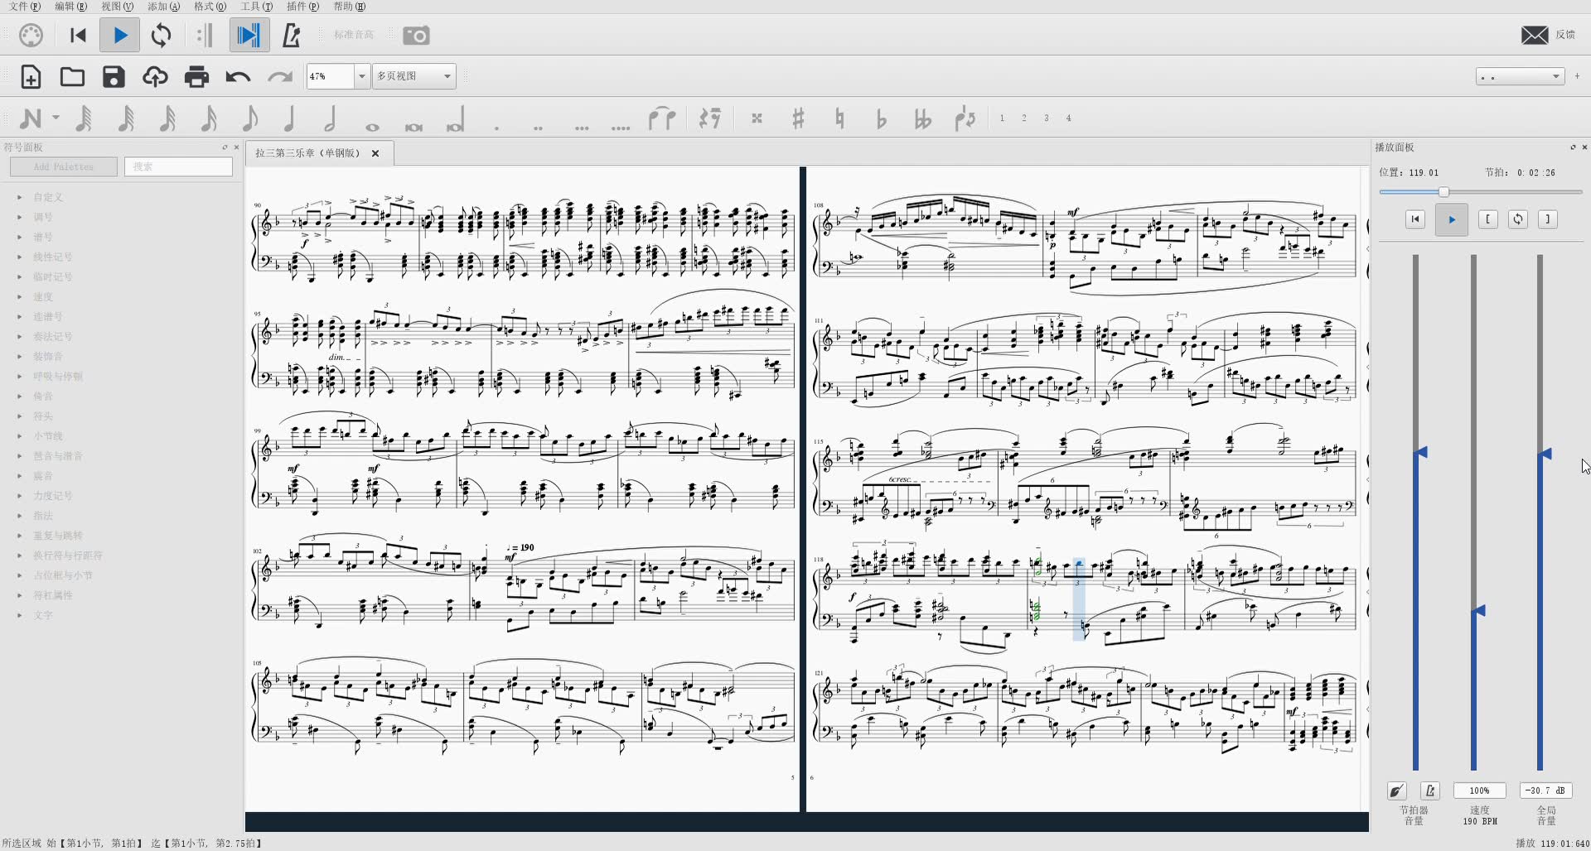Add single augmentation dot
This screenshot has height=851, width=1591.
[x=496, y=127]
